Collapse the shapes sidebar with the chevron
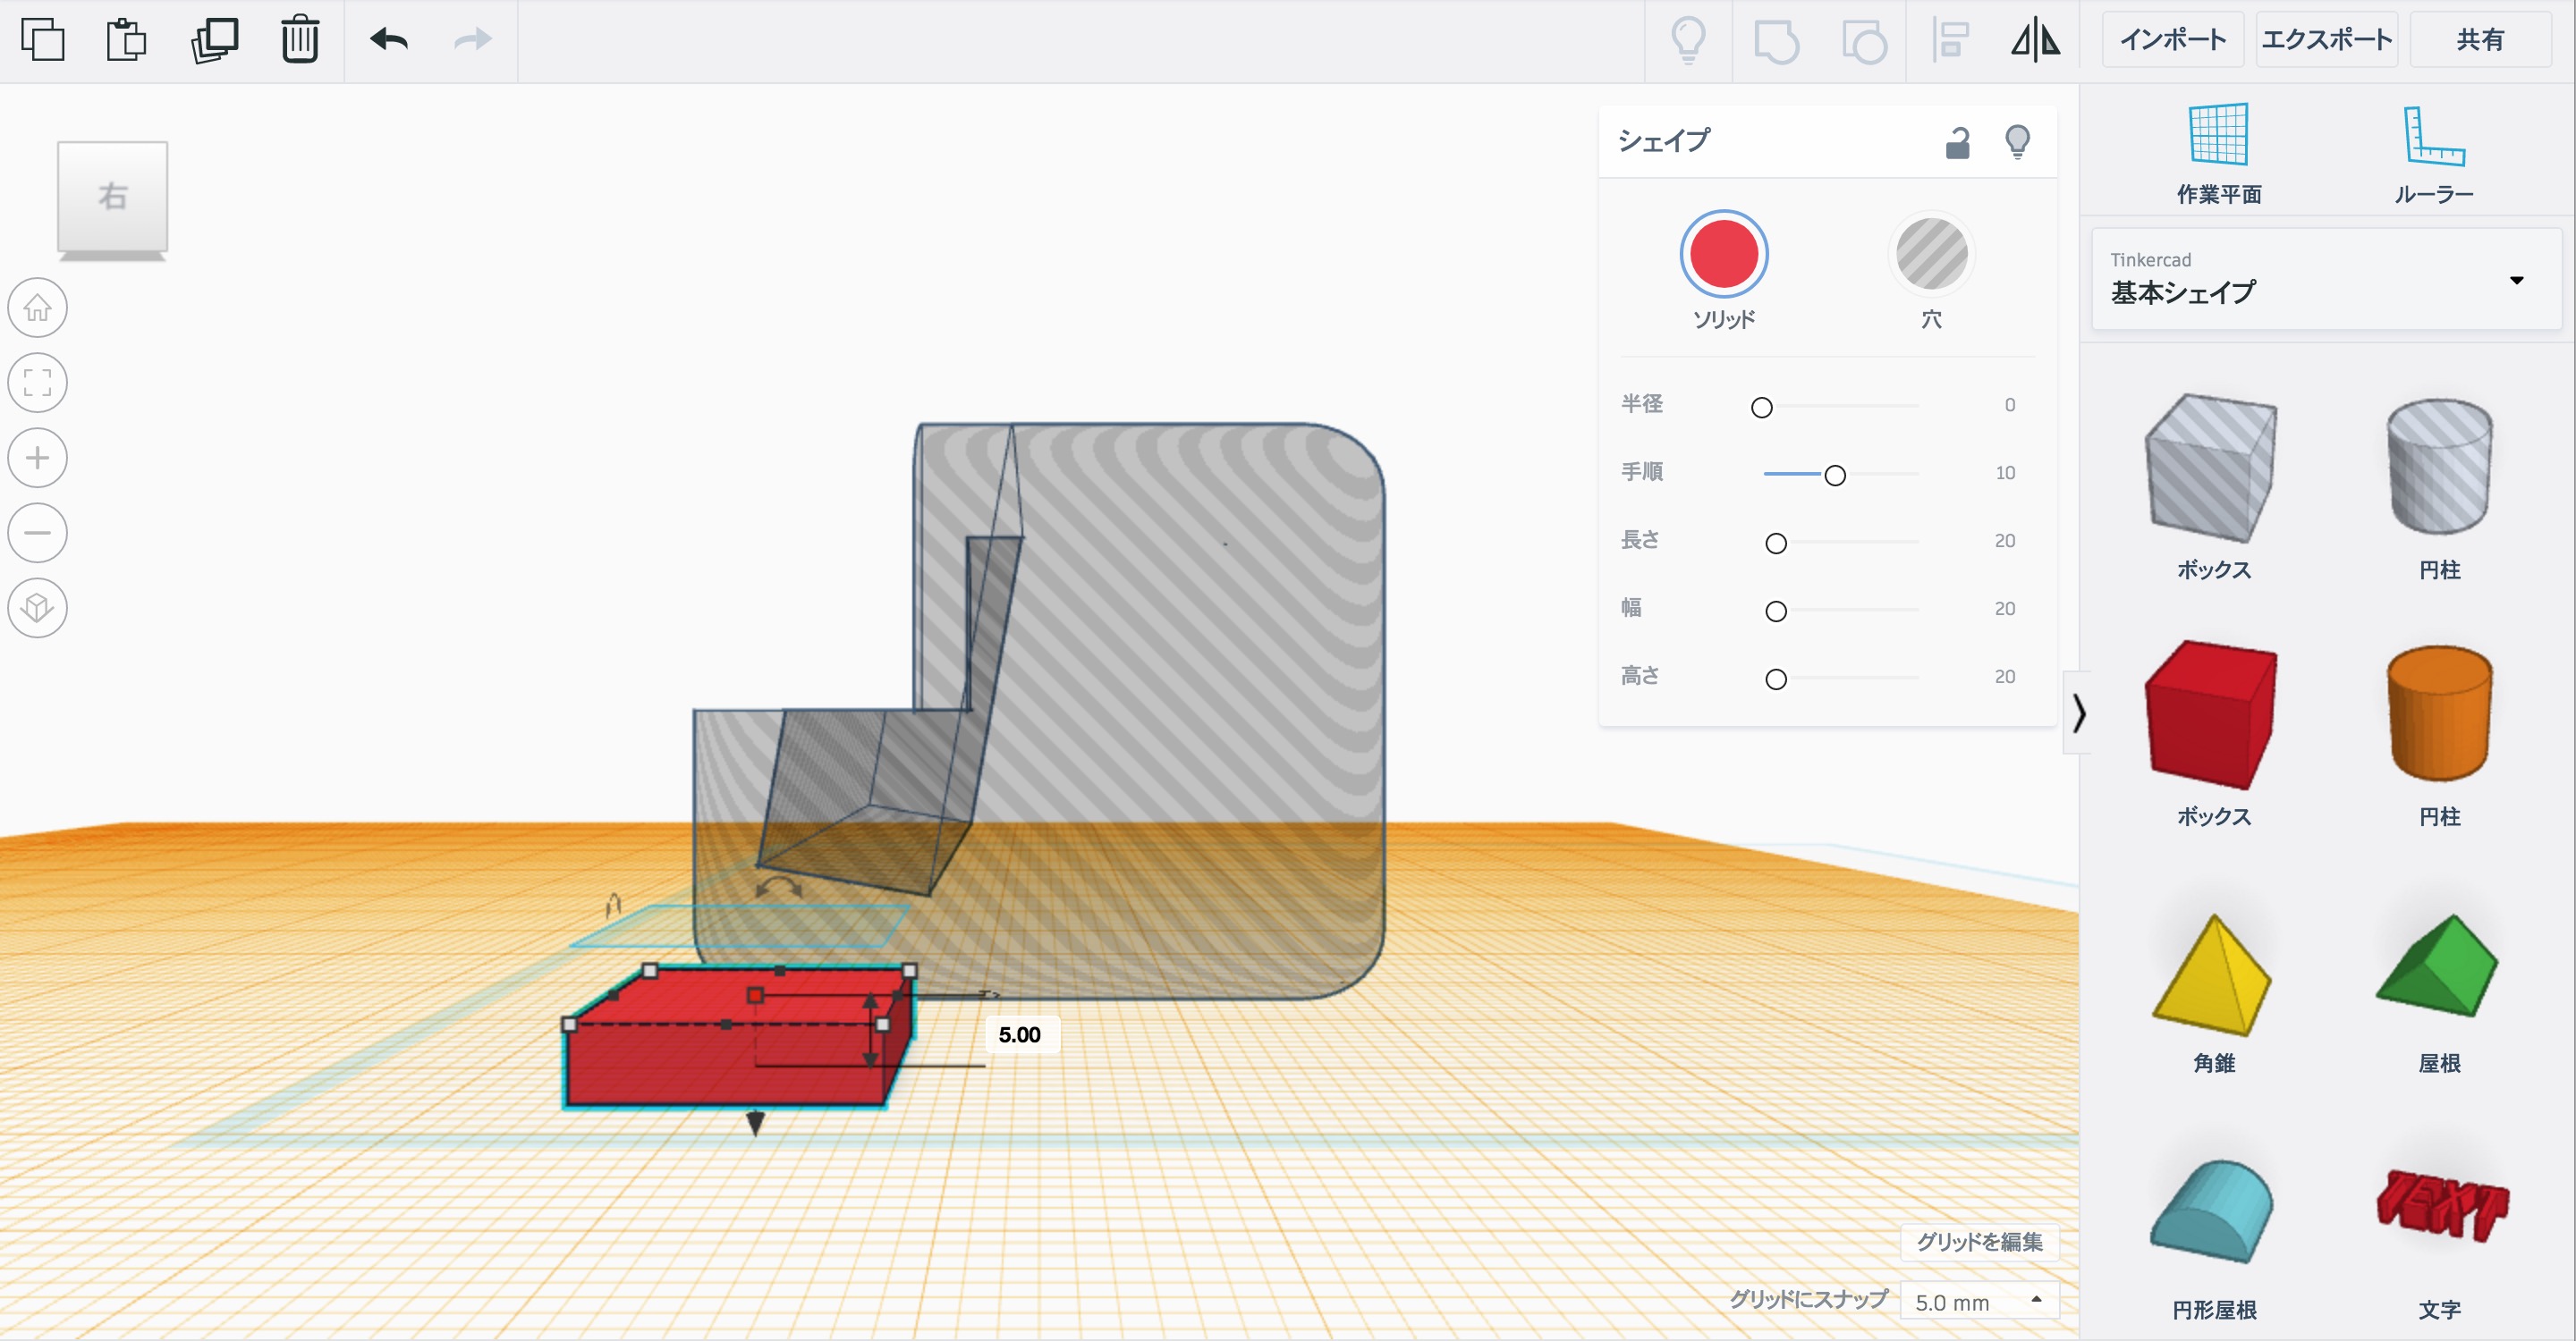 [x=2079, y=713]
